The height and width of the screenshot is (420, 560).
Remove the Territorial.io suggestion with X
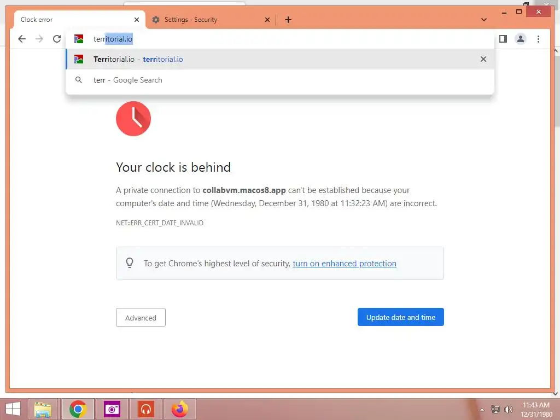point(483,59)
